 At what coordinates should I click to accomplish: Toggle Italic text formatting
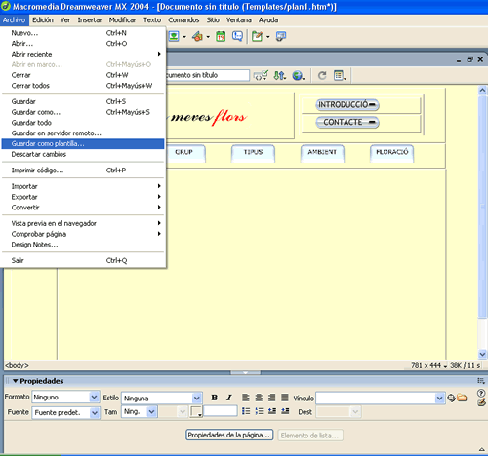pyautogui.click(x=229, y=398)
